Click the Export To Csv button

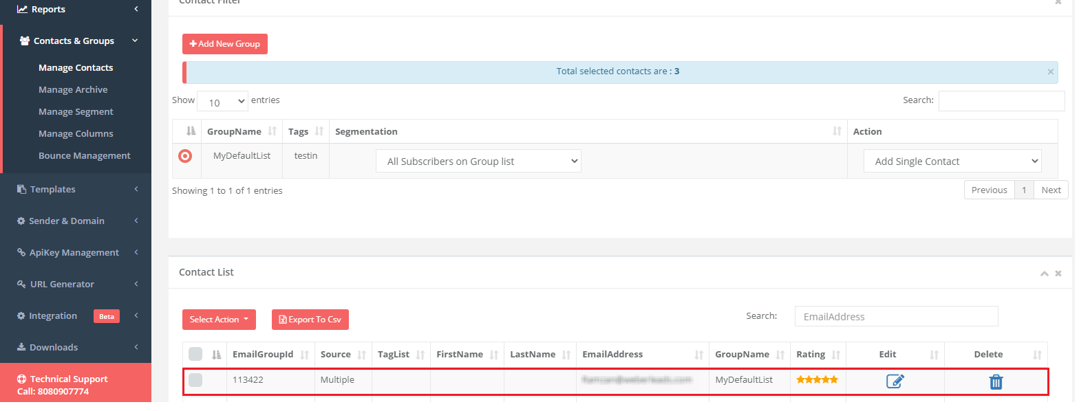tap(310, 320)
